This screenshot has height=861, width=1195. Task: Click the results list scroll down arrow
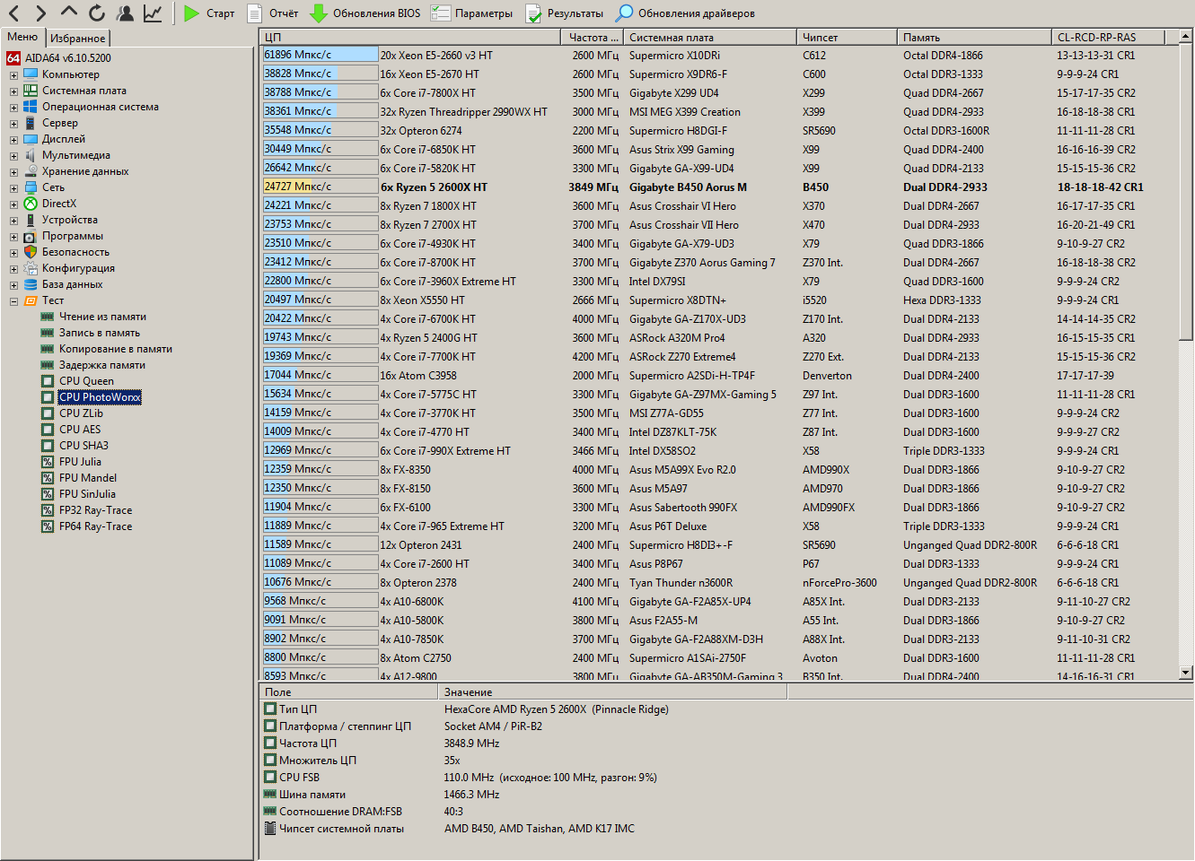point(1185,672)
